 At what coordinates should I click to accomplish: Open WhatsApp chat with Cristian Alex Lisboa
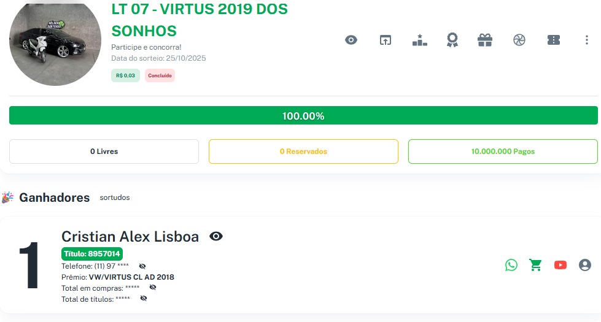[511, 265]
